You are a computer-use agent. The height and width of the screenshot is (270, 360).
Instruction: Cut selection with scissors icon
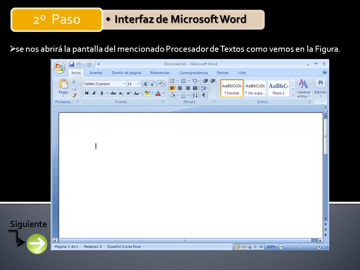coord(74,81)
